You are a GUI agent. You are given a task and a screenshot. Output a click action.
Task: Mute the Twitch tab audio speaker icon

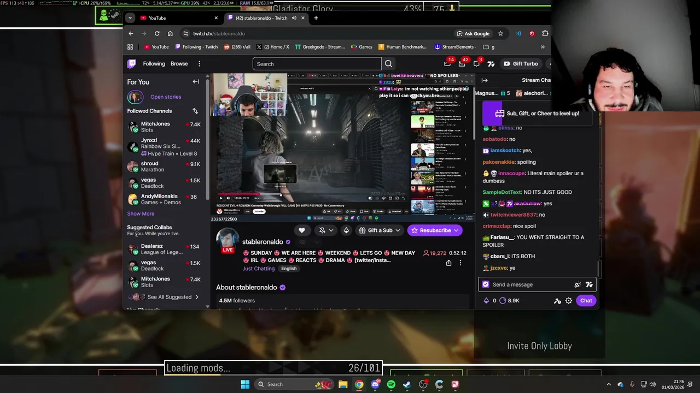(x=294, y=18)
